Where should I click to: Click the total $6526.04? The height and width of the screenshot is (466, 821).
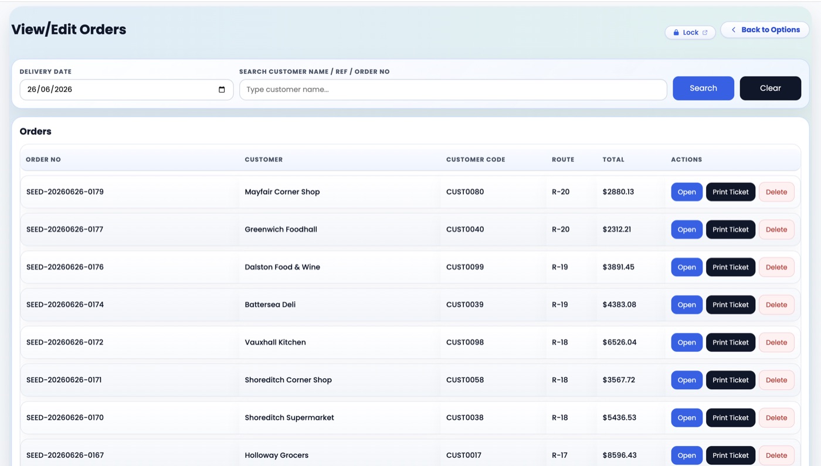619,342
